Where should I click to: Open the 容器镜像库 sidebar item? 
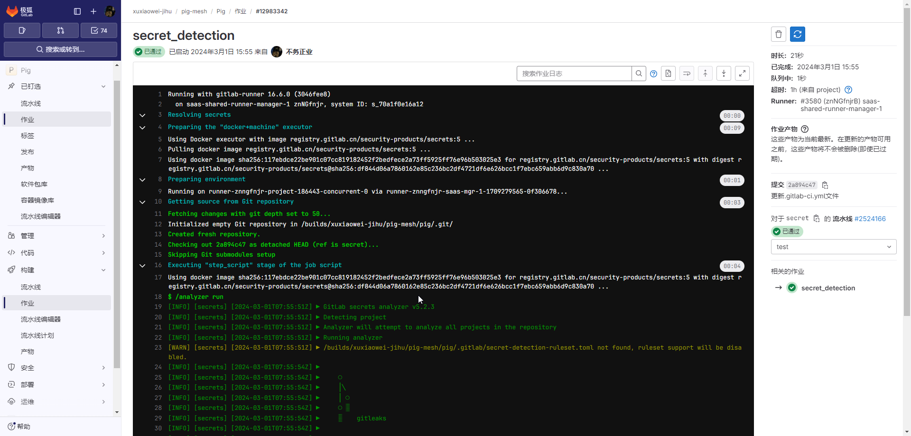click(x=37, y=200)
